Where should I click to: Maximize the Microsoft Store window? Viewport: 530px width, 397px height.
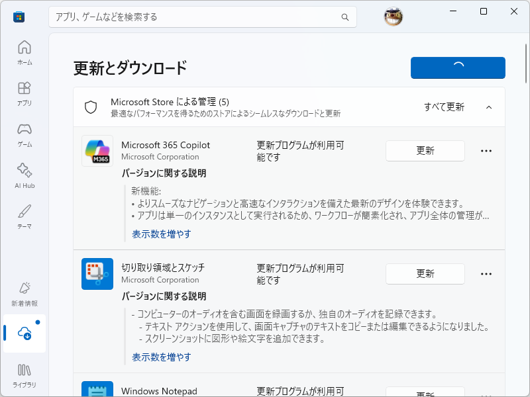[484, 11]
